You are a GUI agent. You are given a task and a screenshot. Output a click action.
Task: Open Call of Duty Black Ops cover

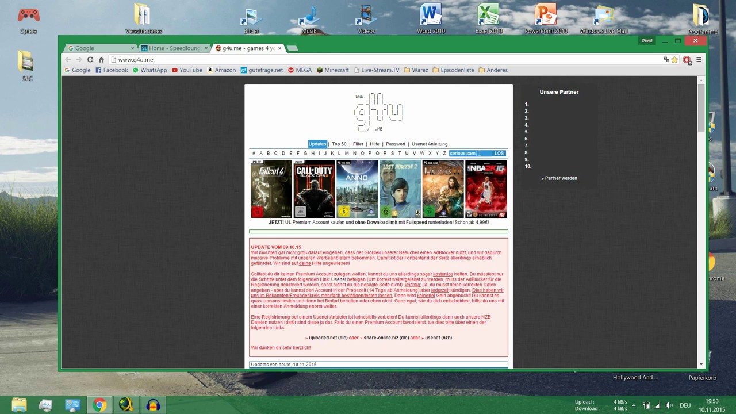(x=314, y=189)
